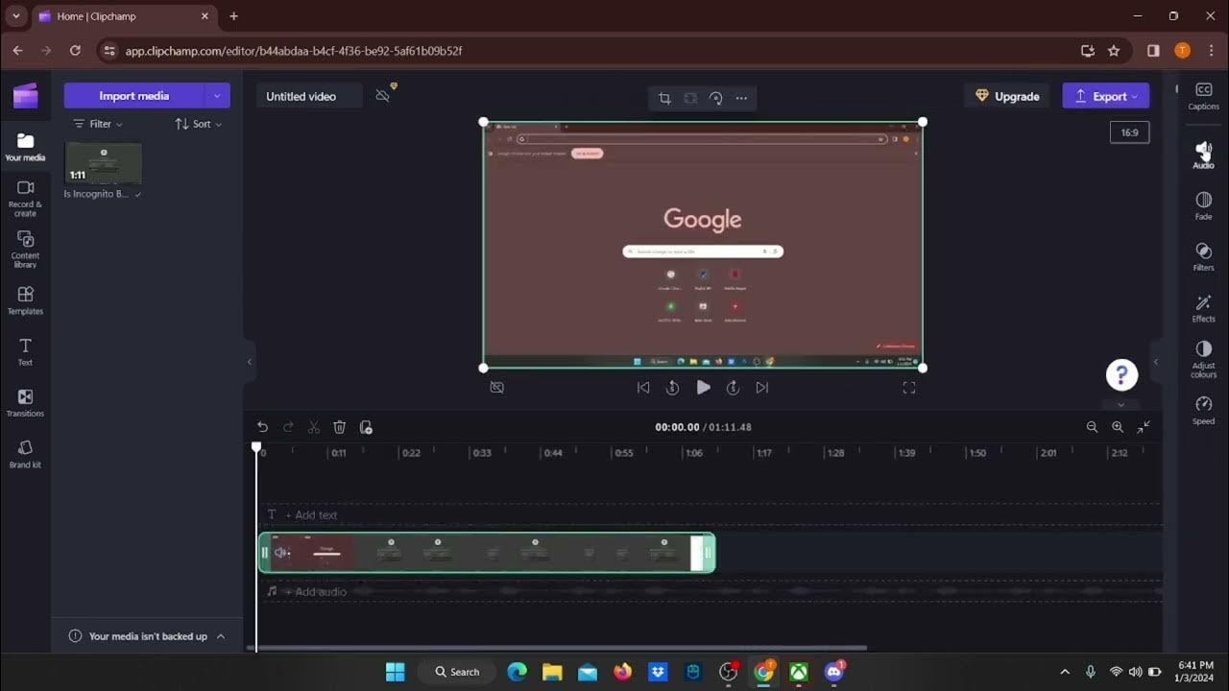Enter fullscreen preview

(909, 388)
